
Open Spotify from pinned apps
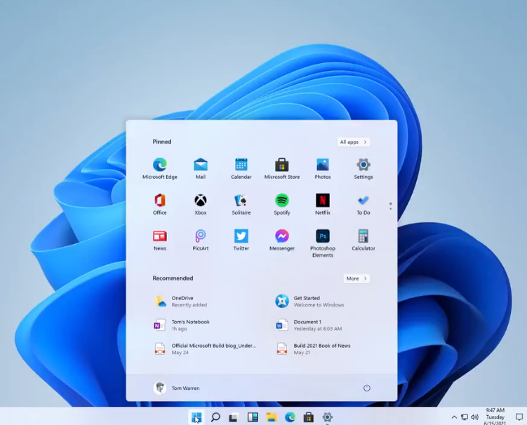(x=282, y=204)
